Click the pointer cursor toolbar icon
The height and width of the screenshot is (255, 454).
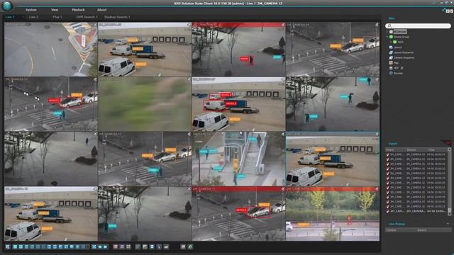(x=159, y=246)
